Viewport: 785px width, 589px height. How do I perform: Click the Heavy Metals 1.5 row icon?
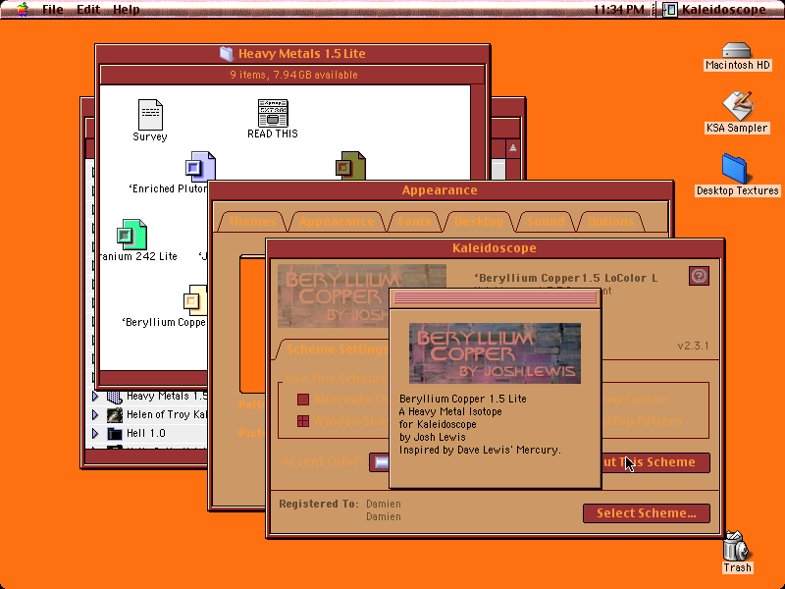[x=115, y=397]
